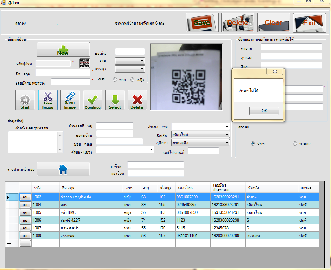Click the Take Image scissors button
The height and width of the screenshot is (270, 331).
(48, 100)
